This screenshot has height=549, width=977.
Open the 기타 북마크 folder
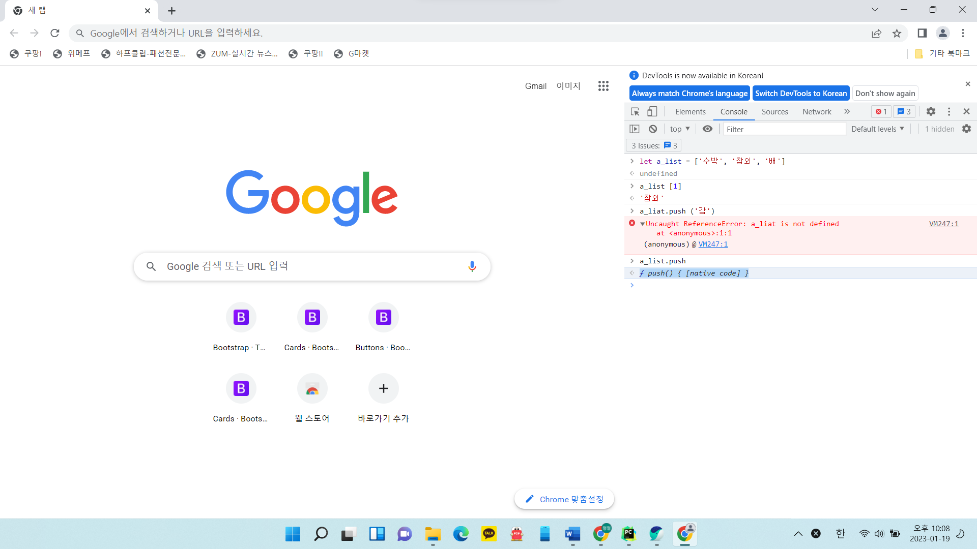942,53
